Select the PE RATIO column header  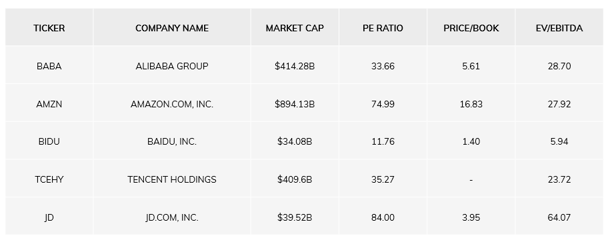pyautogui.click(x=383, y=28)
